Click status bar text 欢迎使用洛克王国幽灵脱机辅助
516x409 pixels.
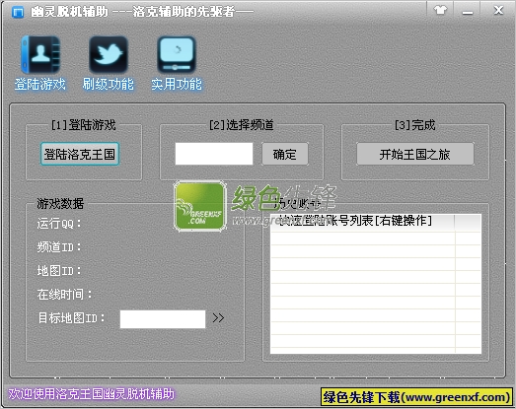(x=91, y=394)
